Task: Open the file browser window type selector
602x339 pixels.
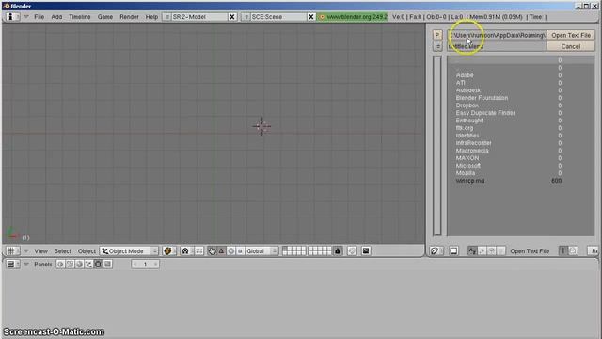Action: pos(436,251)
